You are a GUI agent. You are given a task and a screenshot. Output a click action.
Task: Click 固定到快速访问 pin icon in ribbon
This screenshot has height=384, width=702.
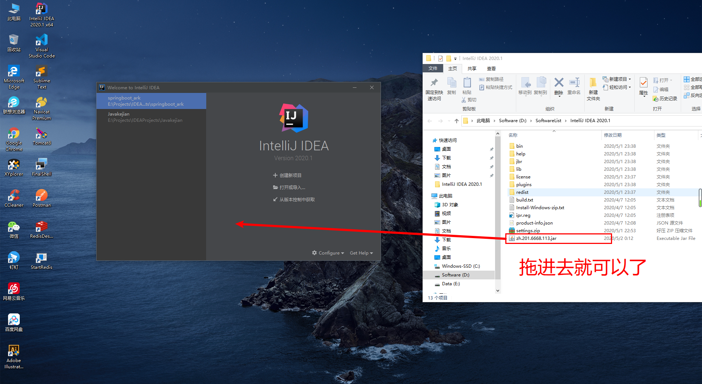click(434, 89)
